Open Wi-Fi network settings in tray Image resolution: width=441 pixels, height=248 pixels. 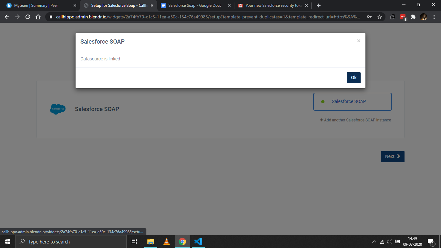(x=382, y=242)
